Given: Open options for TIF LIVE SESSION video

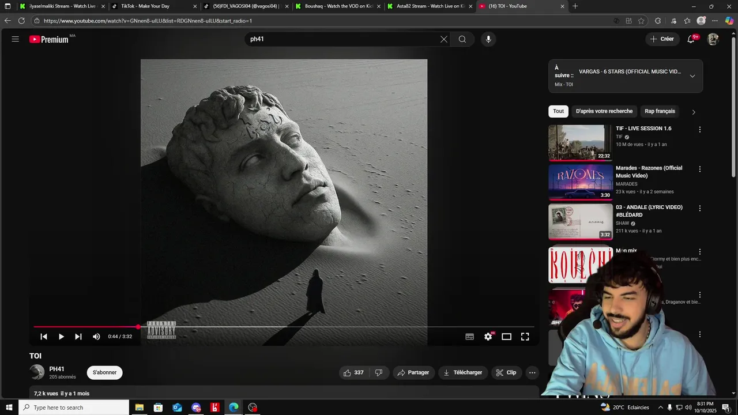Looking at the screenshot, I should [700, 130].
